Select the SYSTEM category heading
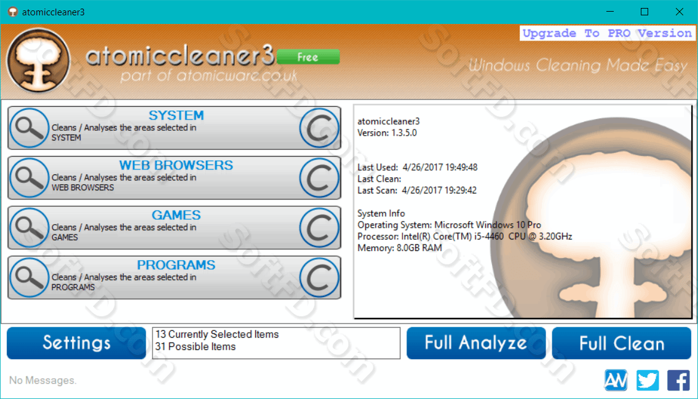 click(176, 115)
